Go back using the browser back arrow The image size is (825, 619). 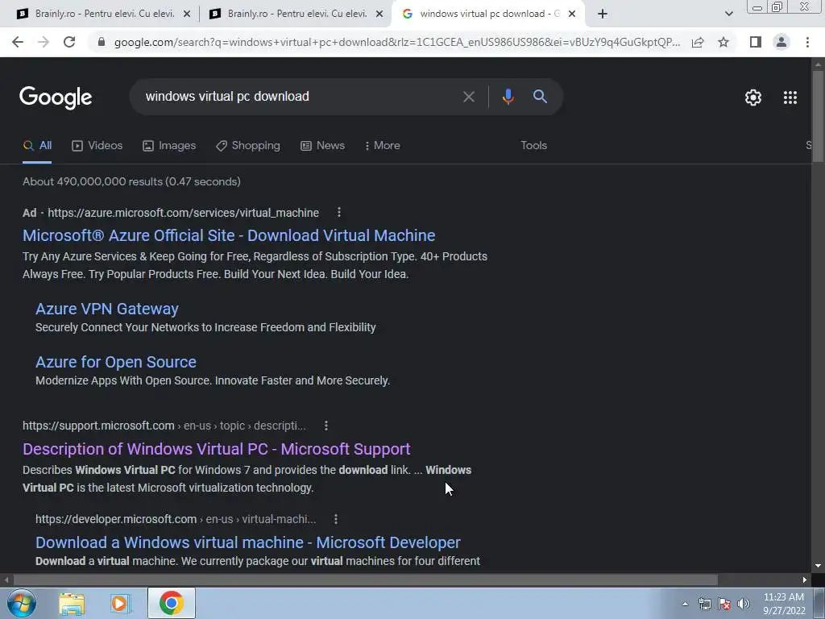[18, 42]
